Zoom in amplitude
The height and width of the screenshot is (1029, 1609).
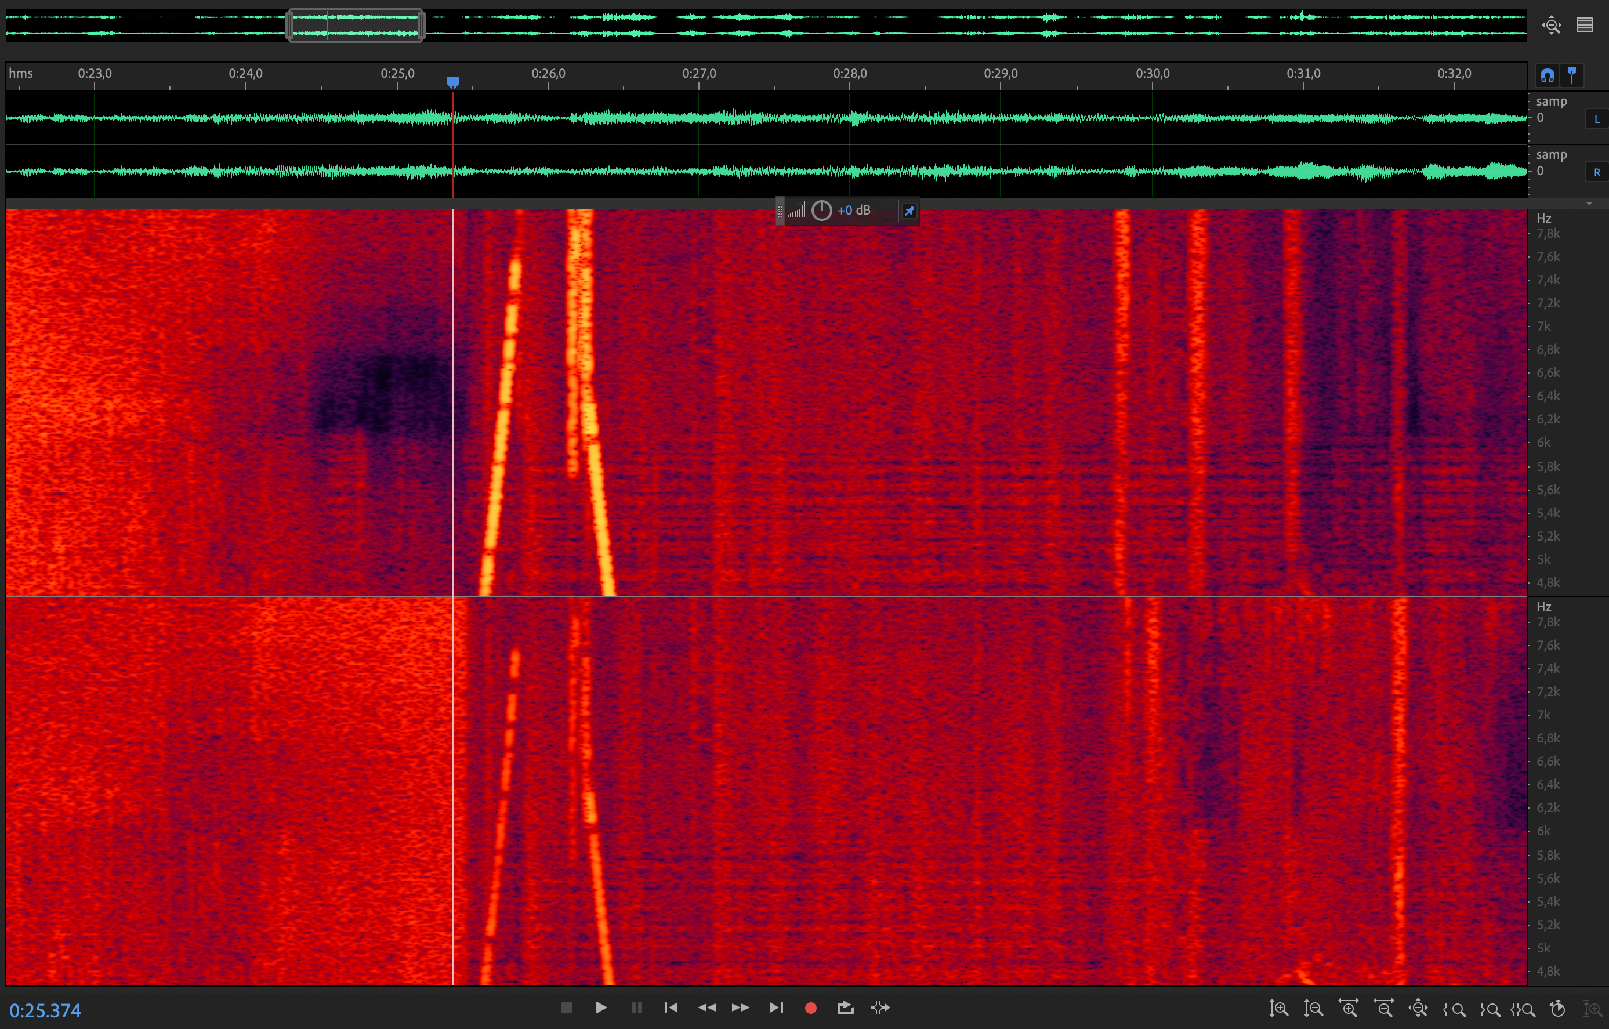coord(1278,1009)
